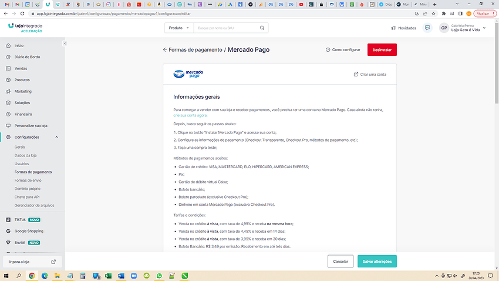Open Domínio próprio settings
Image resolution: width=499 pixels, height=281 pixels.
pos(28,189)
